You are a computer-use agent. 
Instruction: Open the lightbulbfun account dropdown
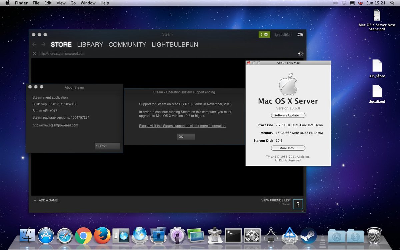(x=282, y=34)
